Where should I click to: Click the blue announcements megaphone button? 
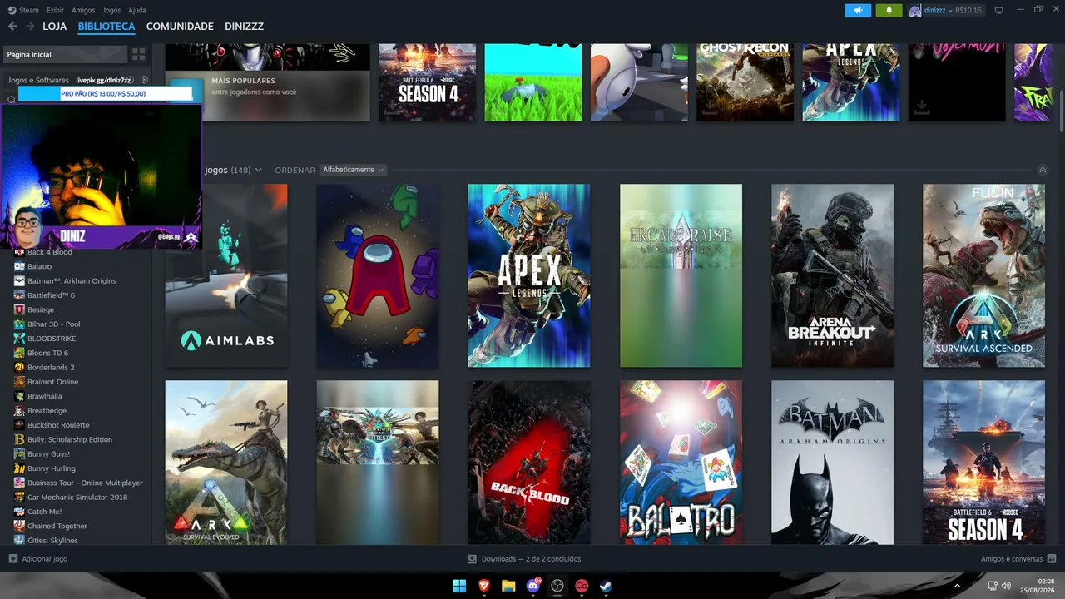(x=858, y=10)
